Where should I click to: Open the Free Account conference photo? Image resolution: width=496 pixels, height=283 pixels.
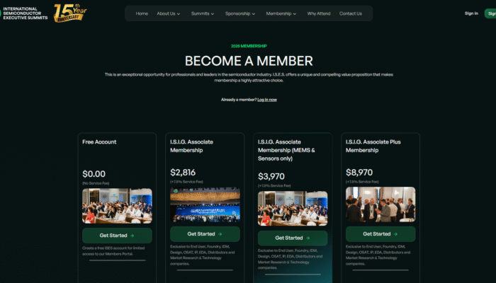click(x=117, y=206)
